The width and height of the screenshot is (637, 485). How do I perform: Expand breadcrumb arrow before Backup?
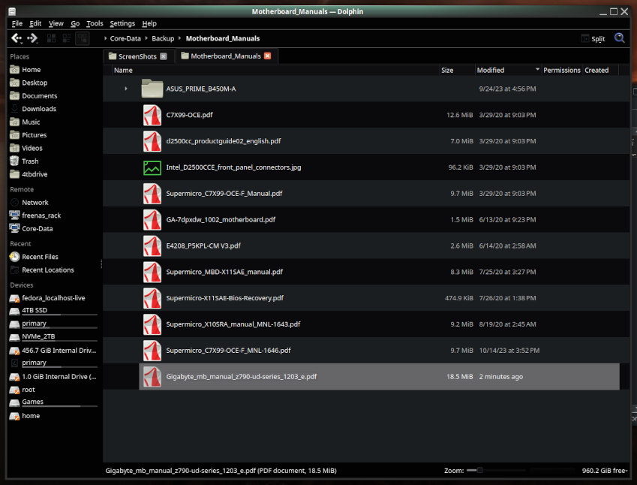[146, 38]
